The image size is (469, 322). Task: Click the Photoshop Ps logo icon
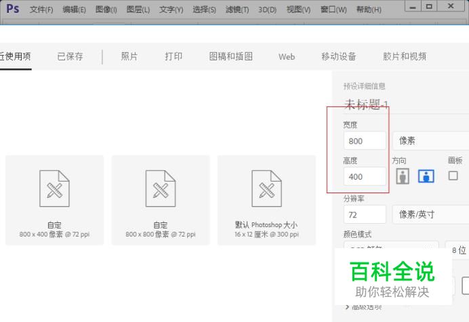13,9
